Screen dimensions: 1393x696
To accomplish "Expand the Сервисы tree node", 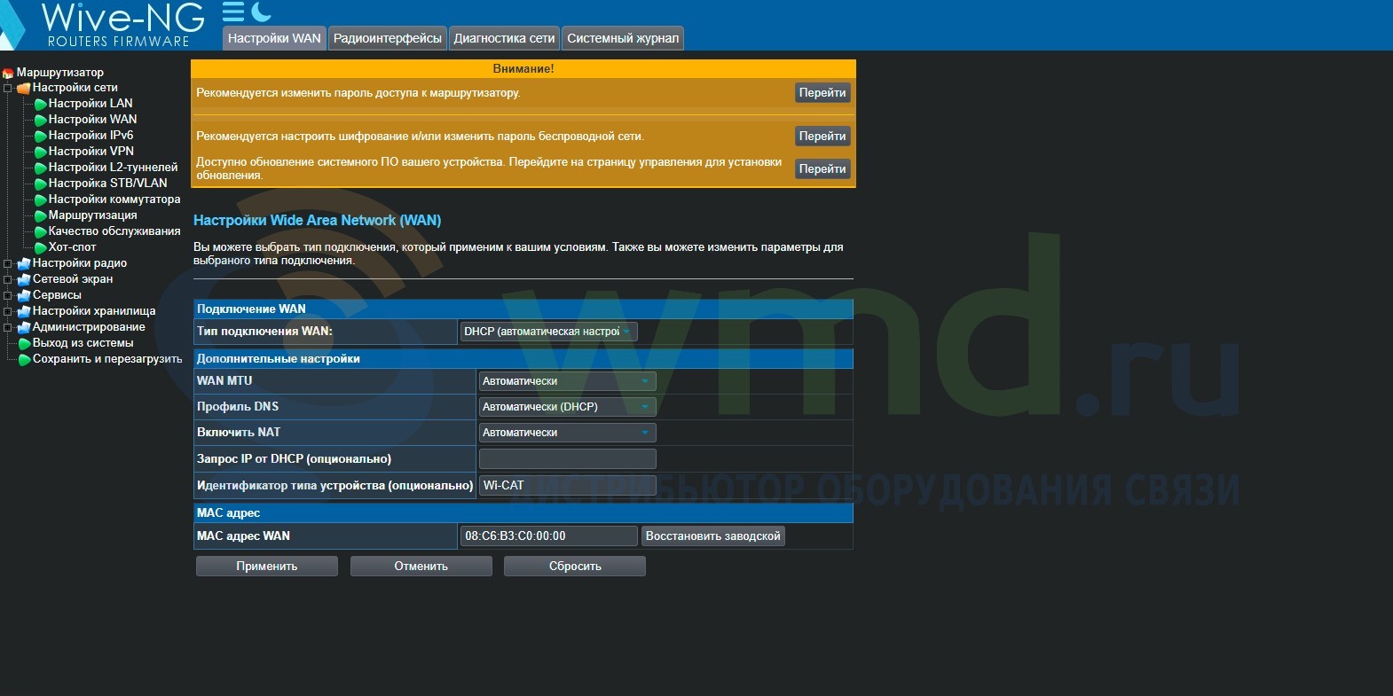I will (x=8, y=295).
